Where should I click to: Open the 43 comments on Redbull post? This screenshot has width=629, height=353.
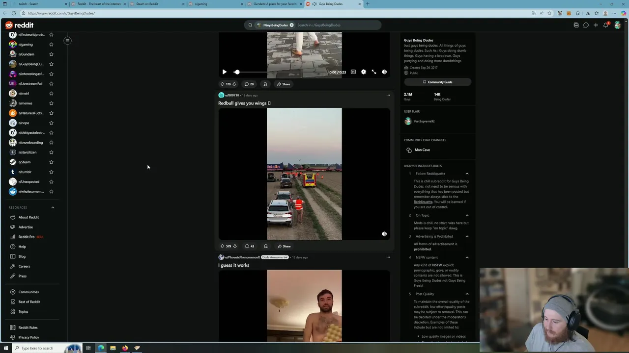click(250, 246)
